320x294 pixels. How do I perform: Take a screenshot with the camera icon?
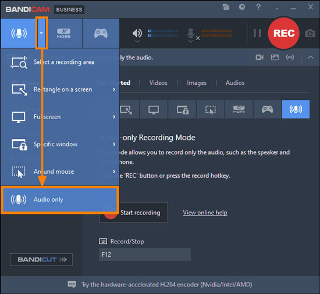(x=310, y=33)
